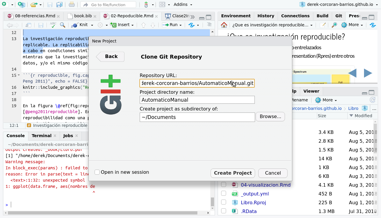This screenshot has width=381, height=218.
Task: Select the Libro.Rproj file checkbox
Action: pyautogui.click(x=224, y=202)
